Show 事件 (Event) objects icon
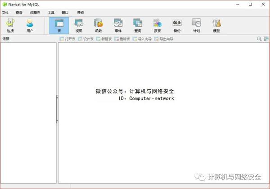 (118, 26)
